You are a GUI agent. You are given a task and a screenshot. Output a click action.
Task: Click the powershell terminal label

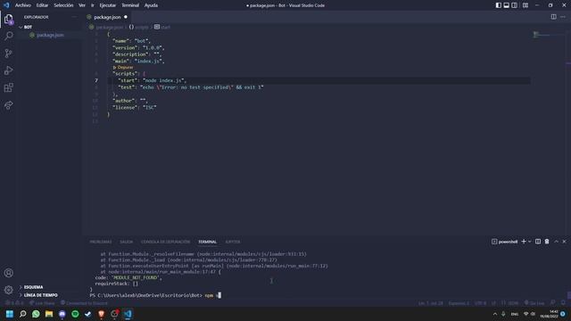[505, 242]
